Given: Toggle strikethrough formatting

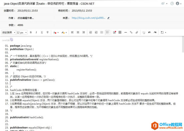Looking at the screenshot, I should point(47,32).
